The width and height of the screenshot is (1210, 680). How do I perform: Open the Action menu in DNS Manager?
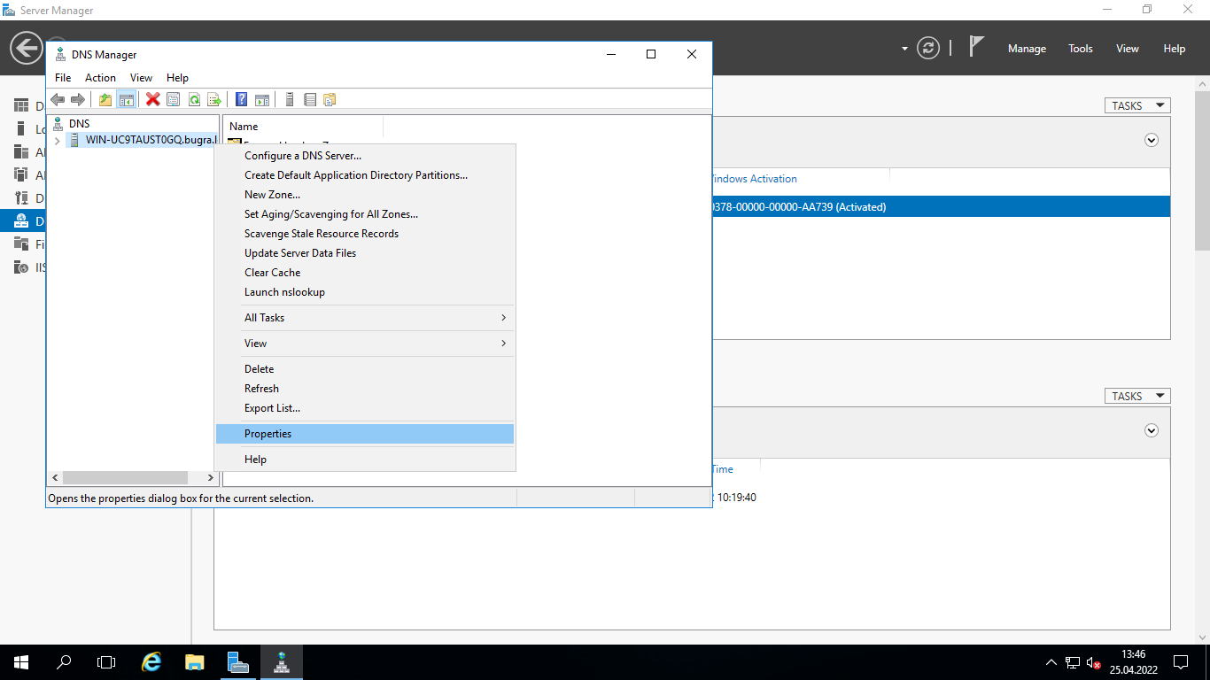[x=100, y=78]
